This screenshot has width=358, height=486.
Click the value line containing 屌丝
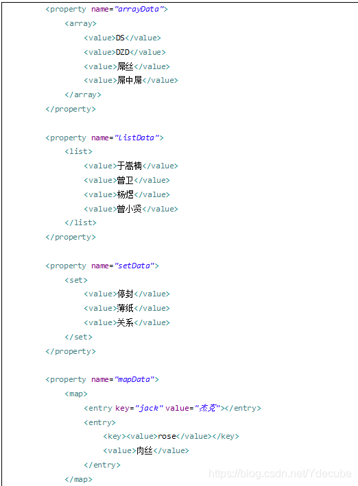coord(127,66)
